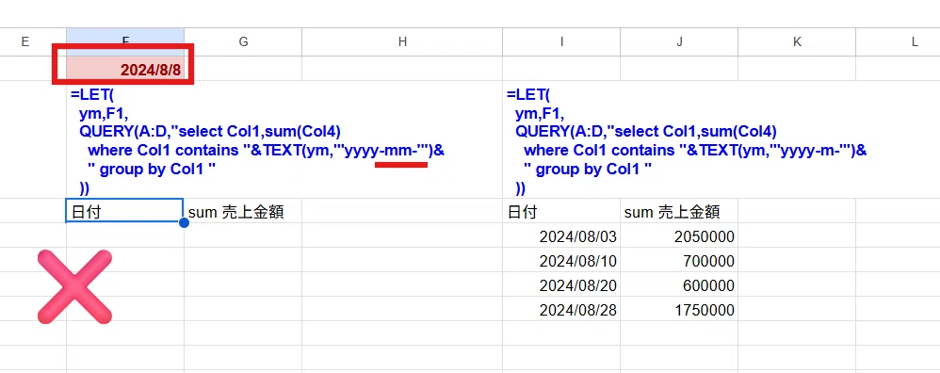This screenshot has height=373, width=940.
Task: Click the blue fill handle on cell 日付
Action: pos(184,222)
